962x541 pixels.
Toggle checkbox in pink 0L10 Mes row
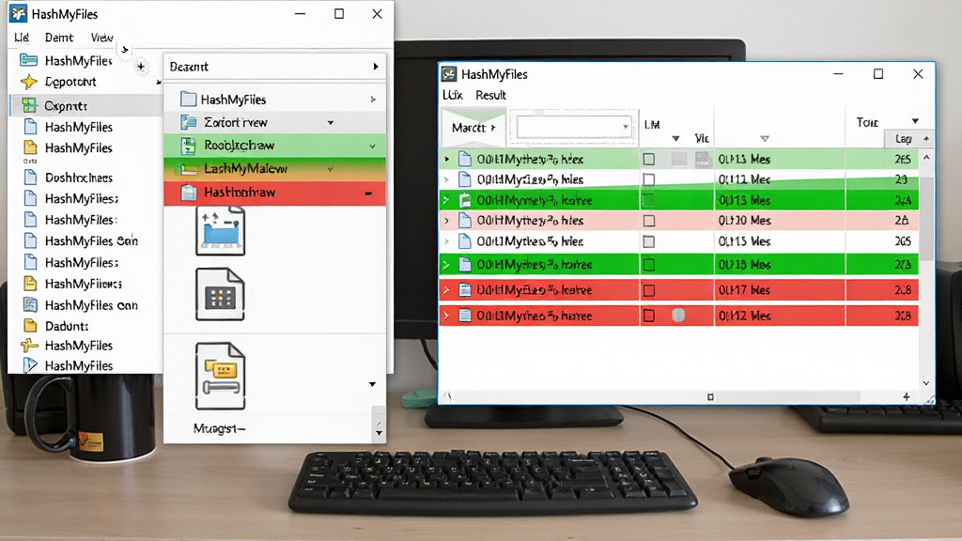coord(648,221)
